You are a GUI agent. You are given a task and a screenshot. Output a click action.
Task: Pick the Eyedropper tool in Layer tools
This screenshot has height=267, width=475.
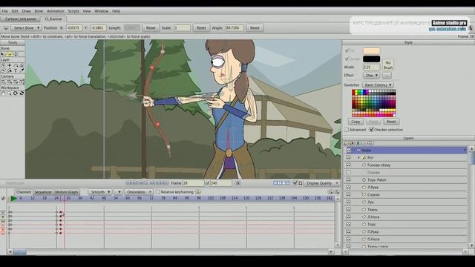click(22, 70)
